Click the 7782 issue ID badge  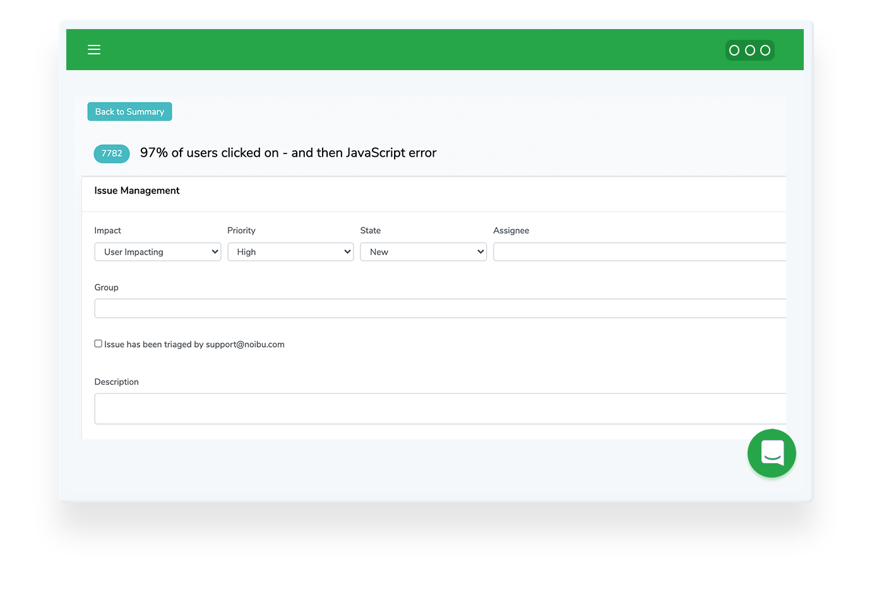tap(112, 154)
